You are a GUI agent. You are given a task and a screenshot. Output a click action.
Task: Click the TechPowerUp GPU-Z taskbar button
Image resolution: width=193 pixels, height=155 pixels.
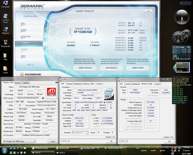(x=115, y=148)
